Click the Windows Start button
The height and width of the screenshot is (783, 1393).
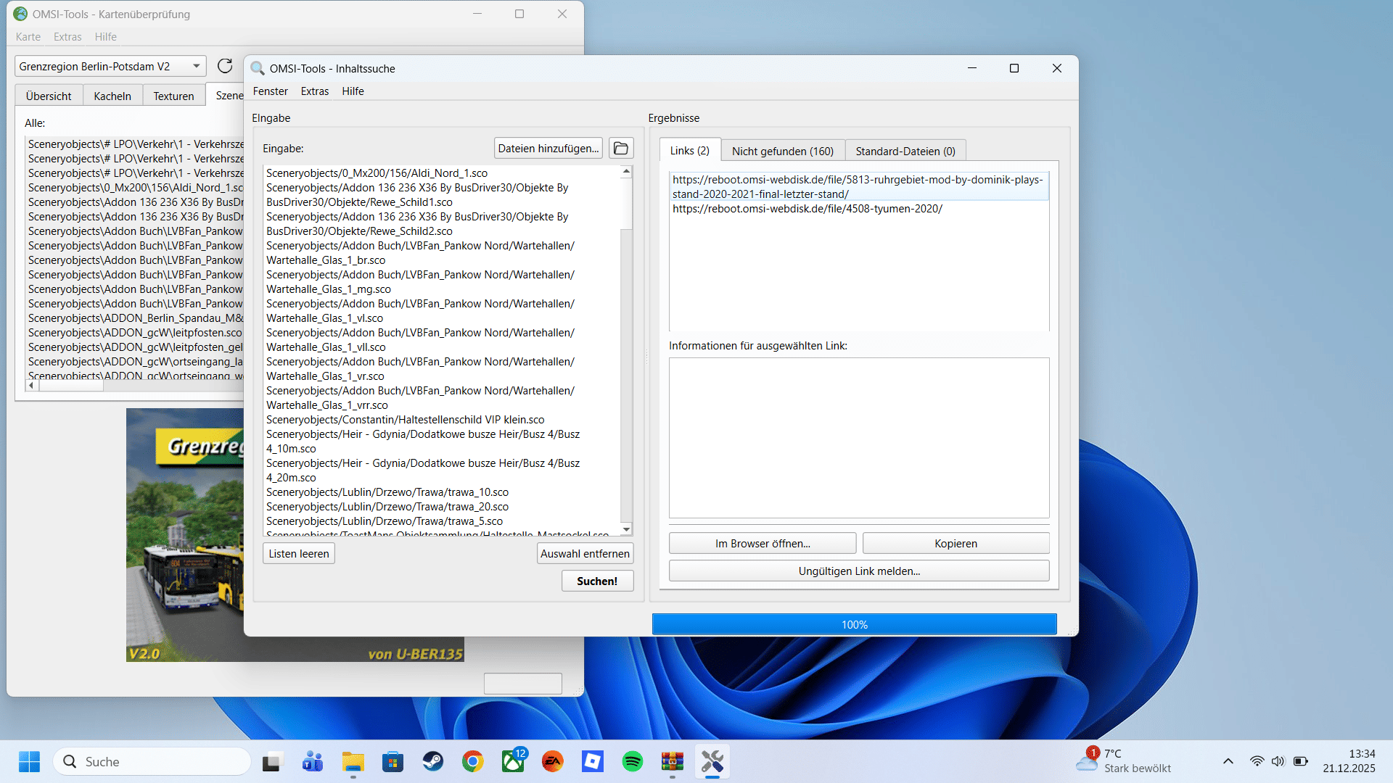tap(29, 761)
